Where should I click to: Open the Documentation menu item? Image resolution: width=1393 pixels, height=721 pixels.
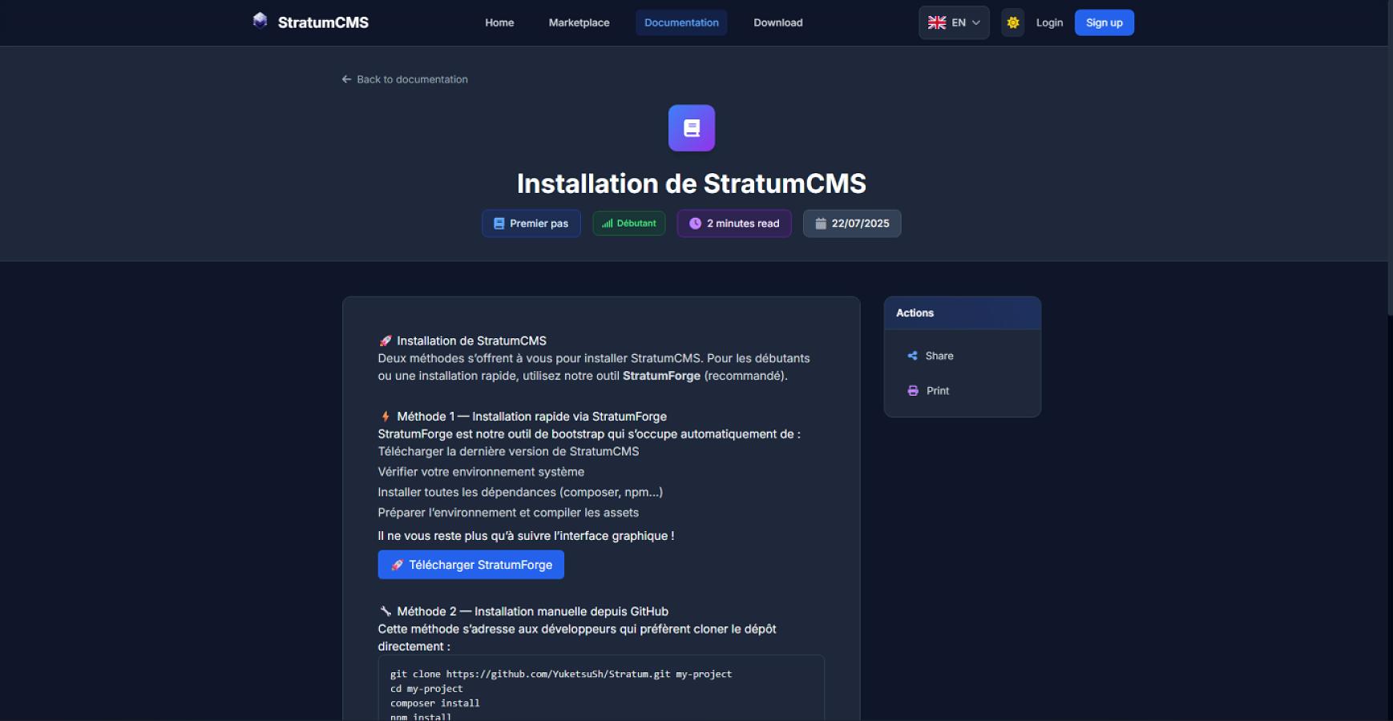click(680, 22)
